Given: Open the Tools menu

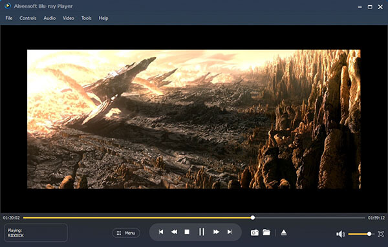Looking at the screenshot, I should pyautogui.click(x=87, y=18).
